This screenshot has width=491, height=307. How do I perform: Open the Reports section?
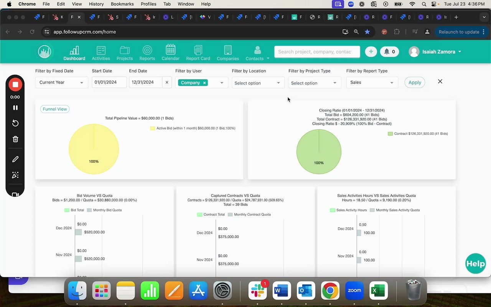(147, 53)
